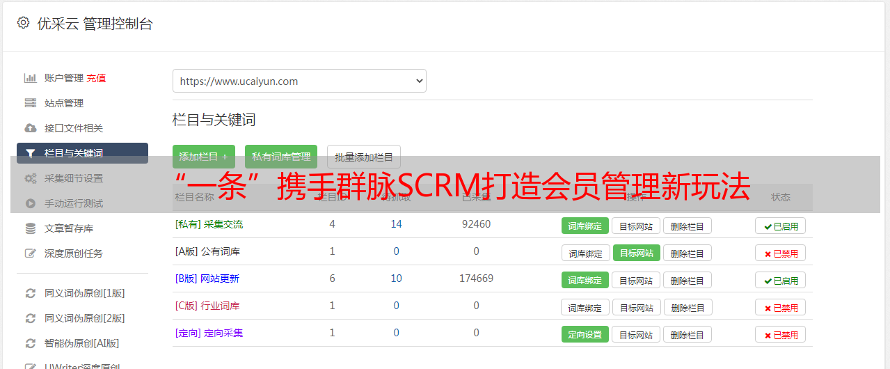This screenshot has width=890, height=369.
Task: Click the value 14 in the 采集交流 row
Action: click(x=396, y=224)
